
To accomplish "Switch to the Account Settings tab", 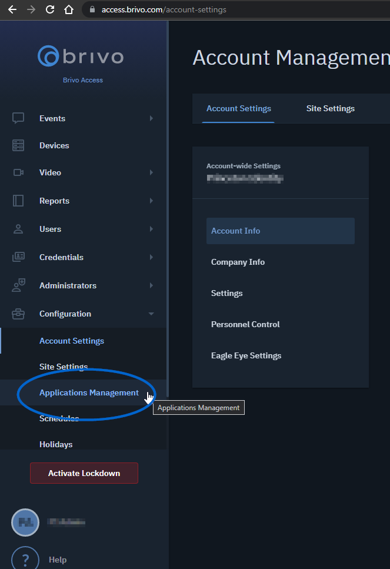I will (x=238, y=108).
